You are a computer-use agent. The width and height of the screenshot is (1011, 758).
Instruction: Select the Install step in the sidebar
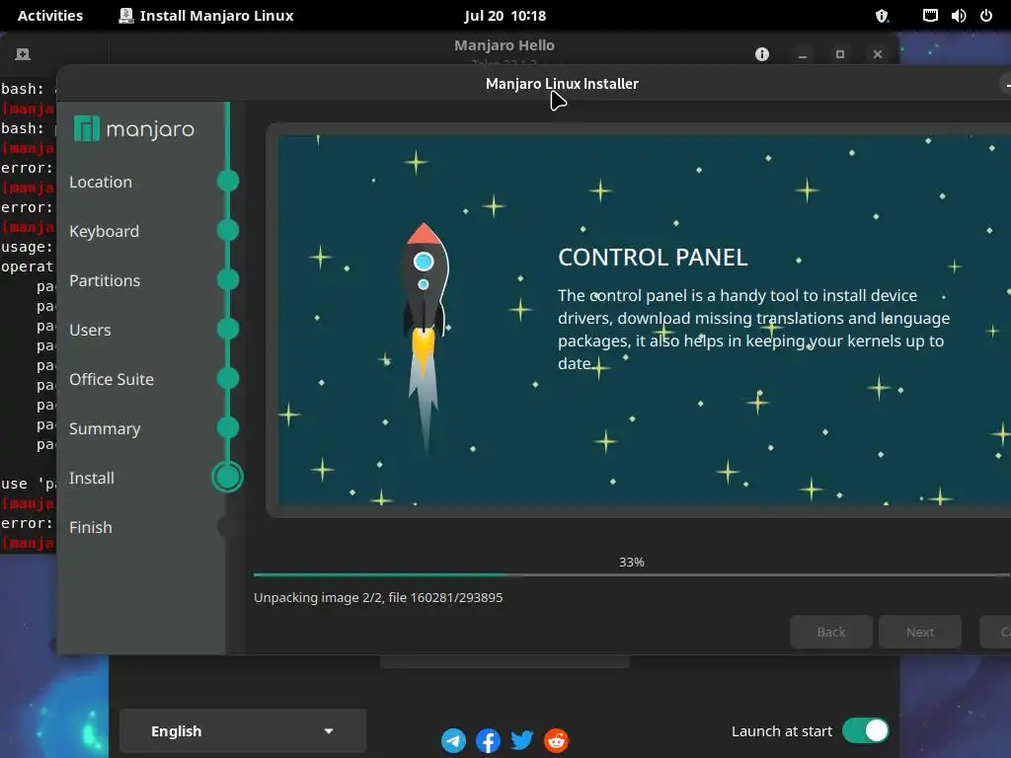click(92, 479)
